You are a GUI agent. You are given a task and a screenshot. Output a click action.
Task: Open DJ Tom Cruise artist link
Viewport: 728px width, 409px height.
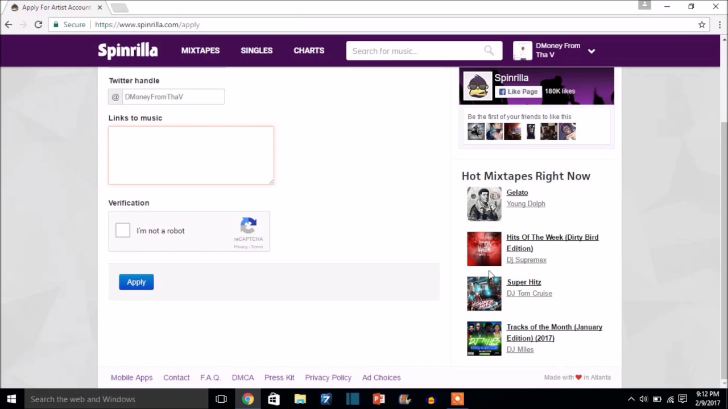point(529,294)
